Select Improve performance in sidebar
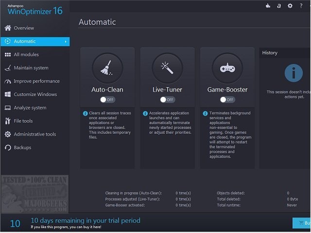 click(35, 81)
